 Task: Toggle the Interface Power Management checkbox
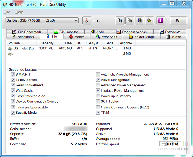point(98,91)
